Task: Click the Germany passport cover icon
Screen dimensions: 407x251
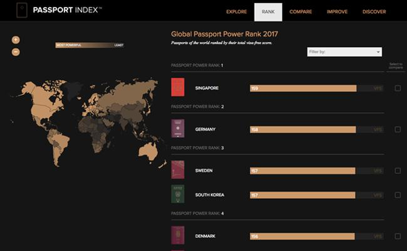Action: (178, 129)
